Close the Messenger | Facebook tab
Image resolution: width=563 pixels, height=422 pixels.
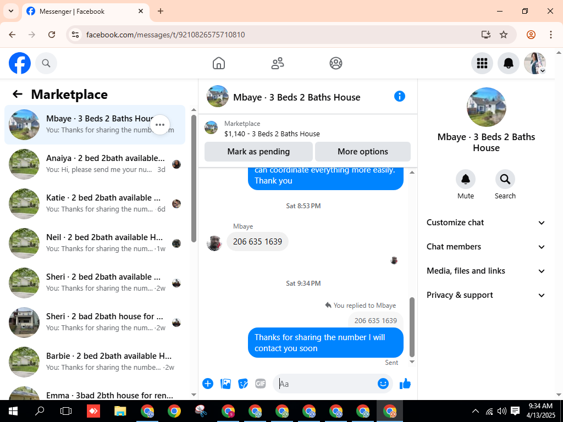click(141, 11)
